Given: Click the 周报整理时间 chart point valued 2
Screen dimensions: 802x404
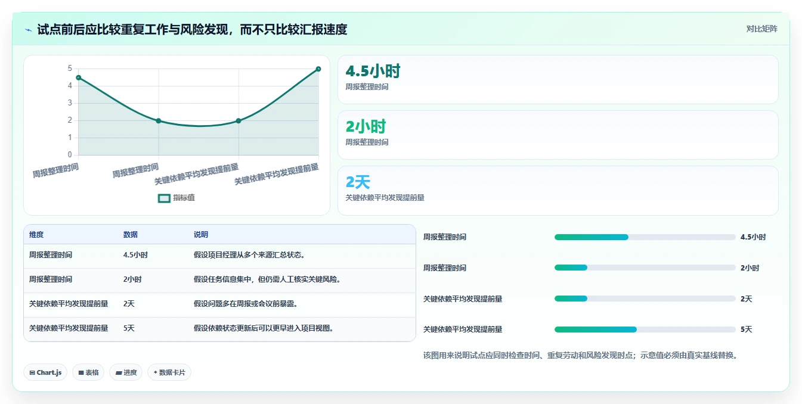Looking at the screenshot, I should (159, 120).
